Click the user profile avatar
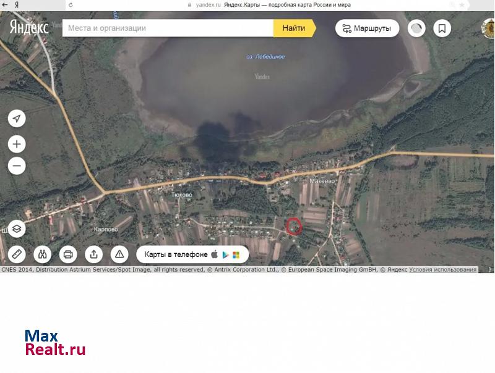 click(x=489, y=28)
